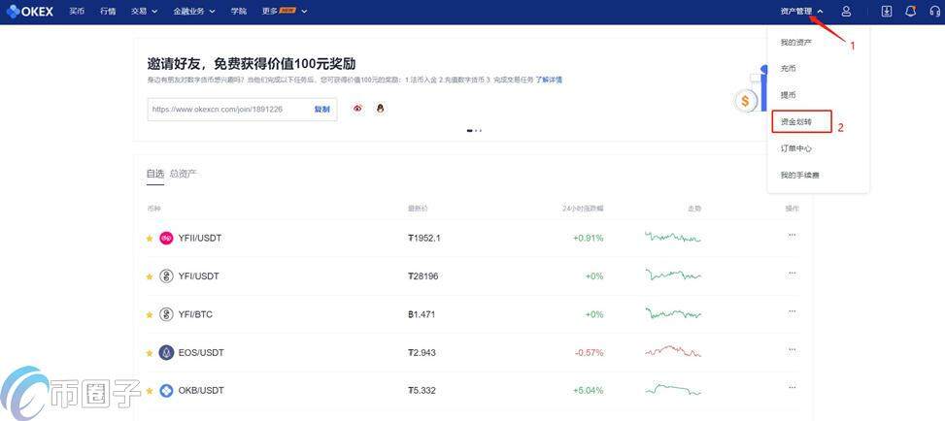Open the YFII/USDT trend chart
The image size is (945, 421).
(x=673, y=237)
